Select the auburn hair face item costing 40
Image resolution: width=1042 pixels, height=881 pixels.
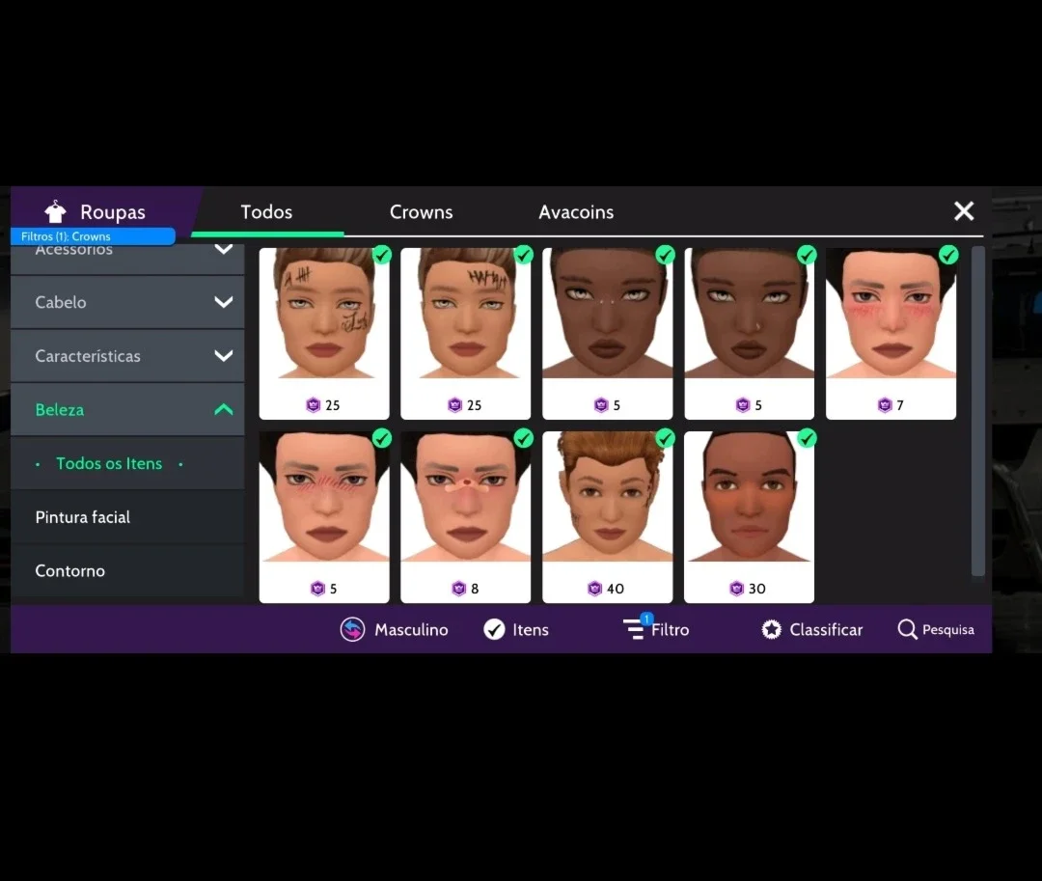(608, 517)
